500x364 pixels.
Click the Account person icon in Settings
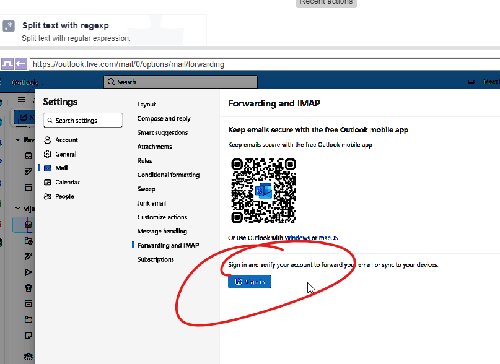pos(48,140)
